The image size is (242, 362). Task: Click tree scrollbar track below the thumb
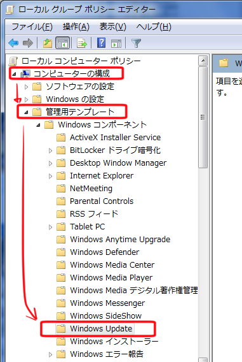(x=203, y=263)
